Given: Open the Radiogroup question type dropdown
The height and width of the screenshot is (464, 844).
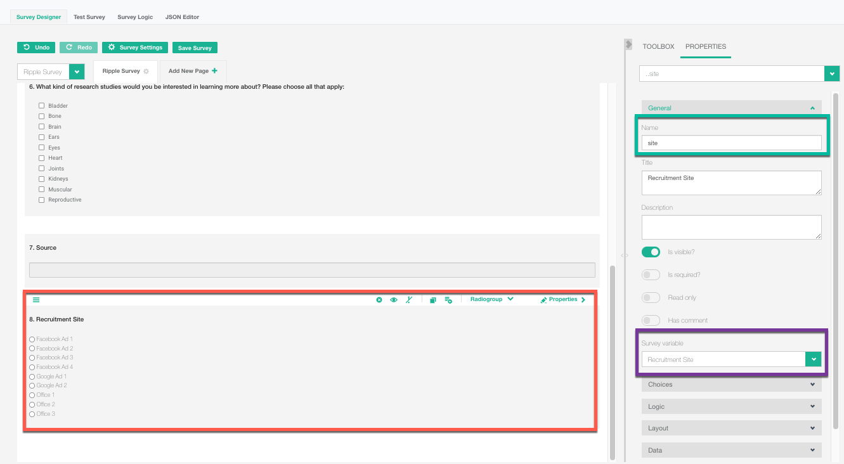Looking at the screenshot, I should click(x=491, y=299).
